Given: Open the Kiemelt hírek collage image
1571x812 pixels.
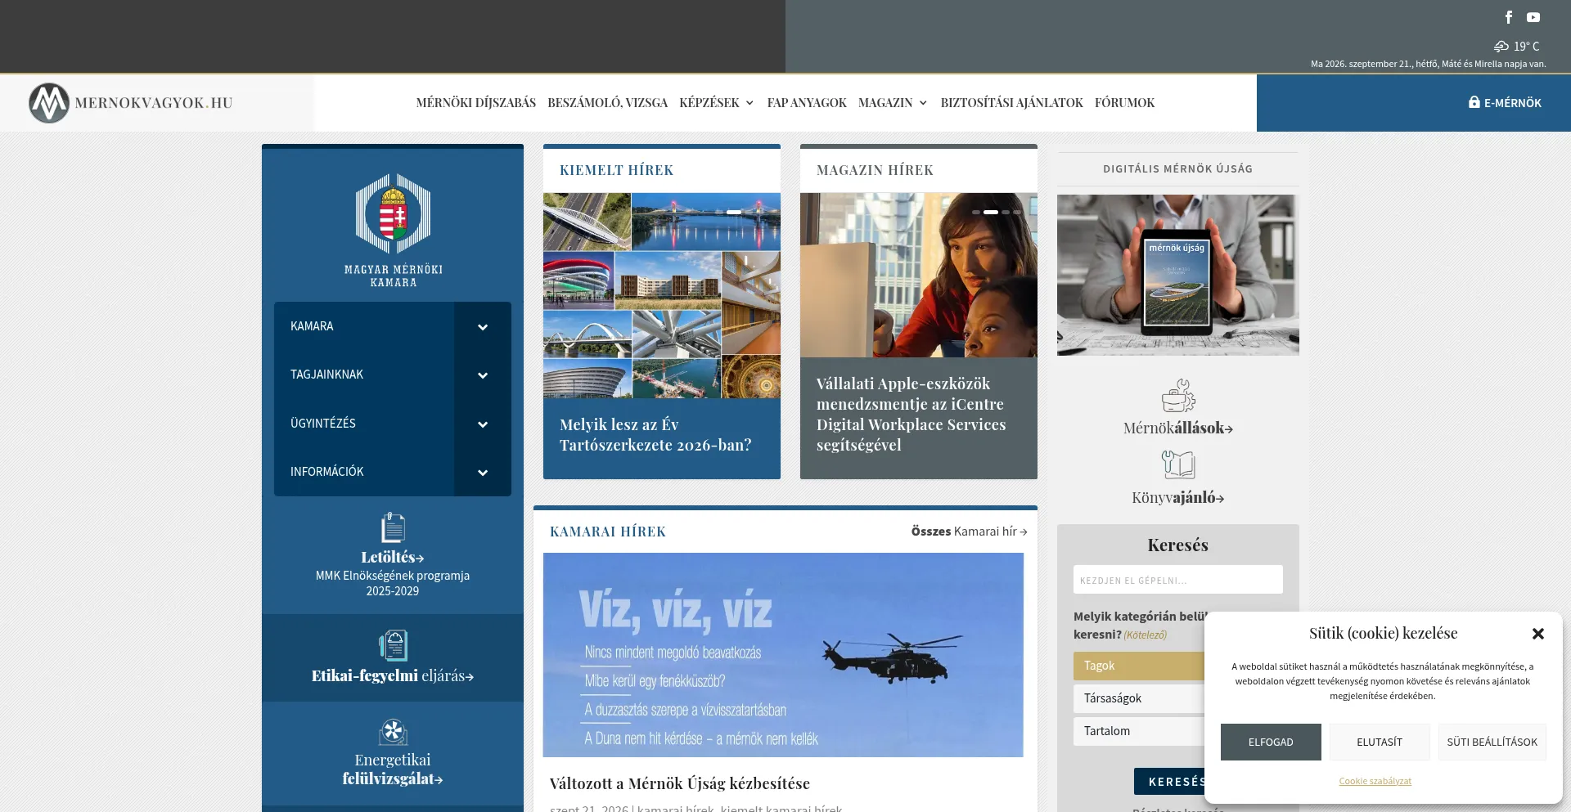Looking at the screenshot, I should pos(662,296).
